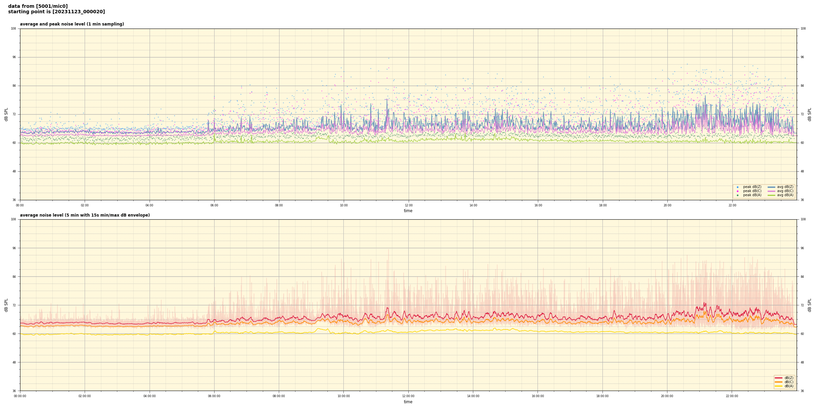Click the starting point 20231123_000020 text
Viewport: 816px width, 408px height.
pos(56,12)
